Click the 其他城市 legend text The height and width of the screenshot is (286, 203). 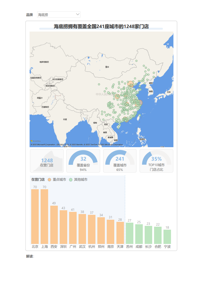point(81,180)
